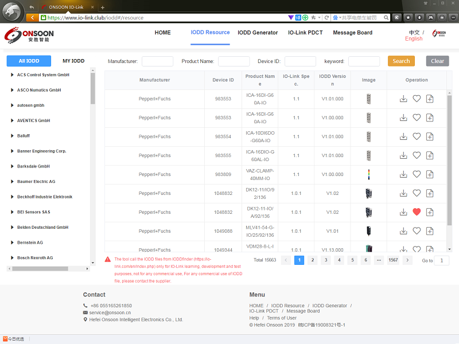Download the IODD for device 983555
This screenshot has width=459, height=344.
pos(403,155)
